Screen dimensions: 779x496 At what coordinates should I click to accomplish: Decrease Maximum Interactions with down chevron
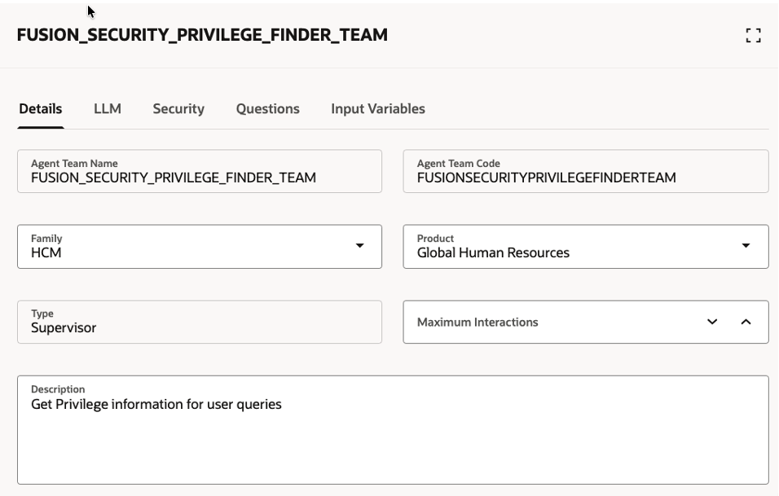click(x=713, y=322)
